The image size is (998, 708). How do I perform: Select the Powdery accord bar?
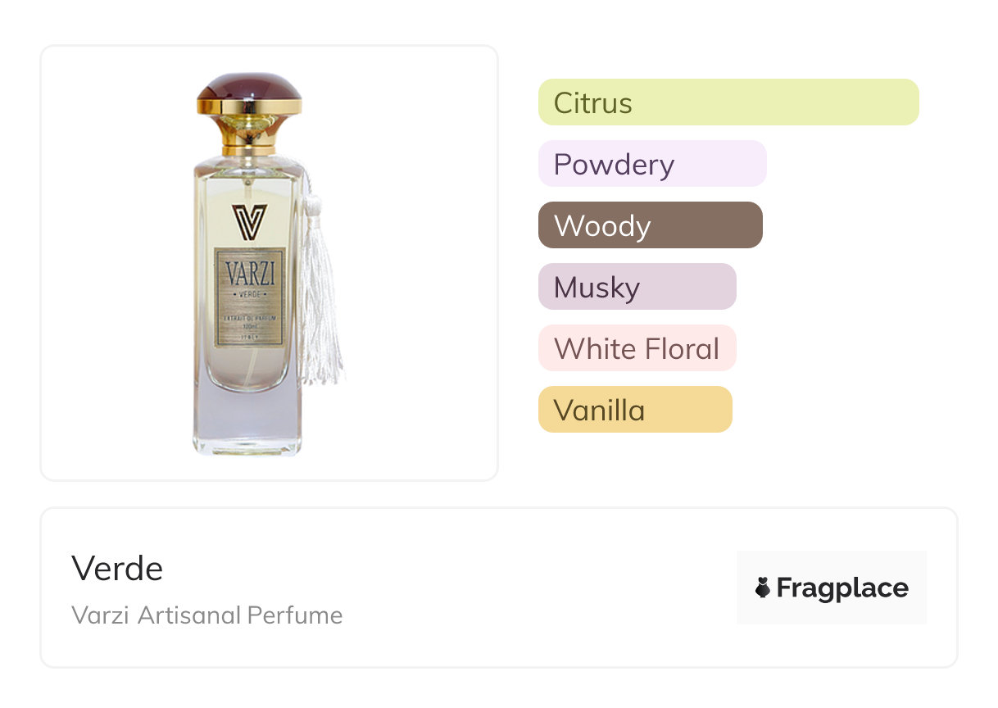651,164
